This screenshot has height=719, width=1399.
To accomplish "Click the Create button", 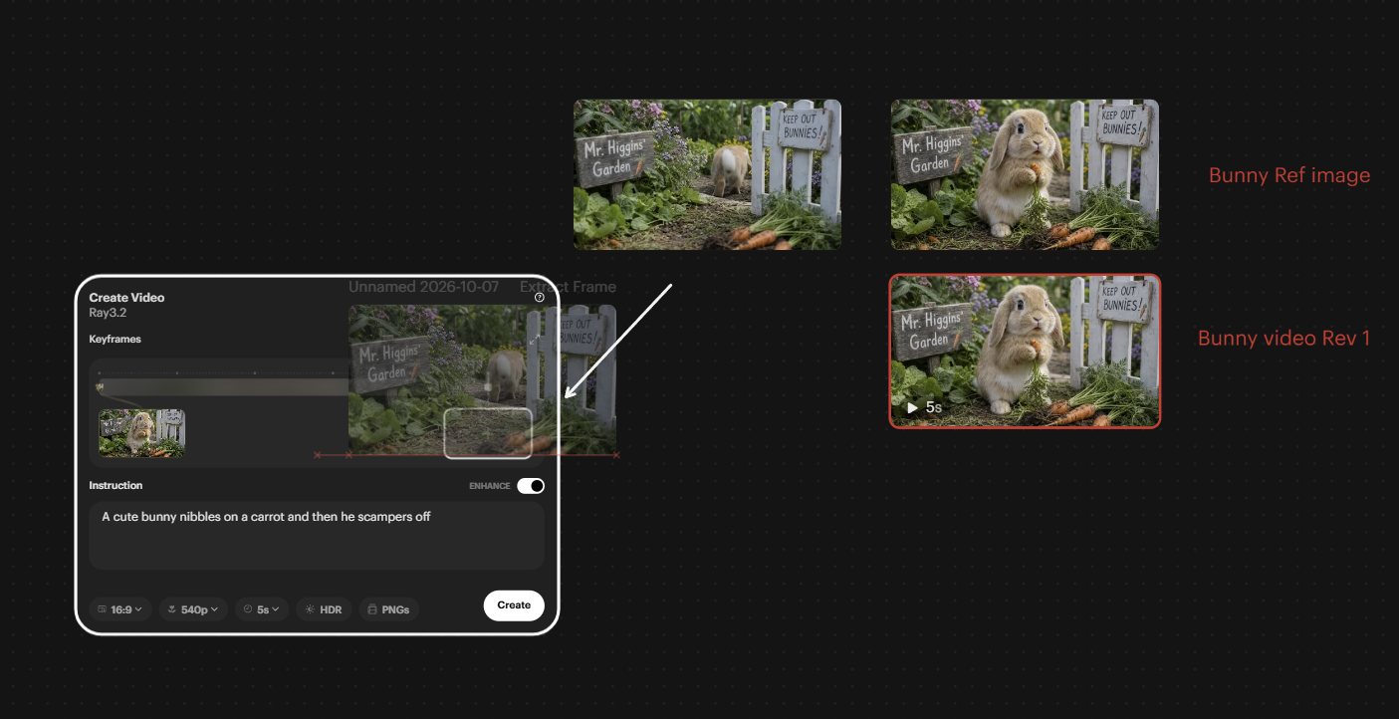I will pyautogui.click(x=514, y=605).
